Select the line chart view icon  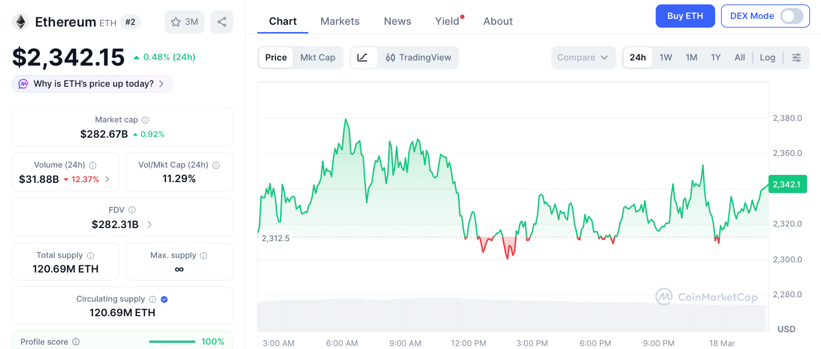pyautogui.click(x=362, y=58)
